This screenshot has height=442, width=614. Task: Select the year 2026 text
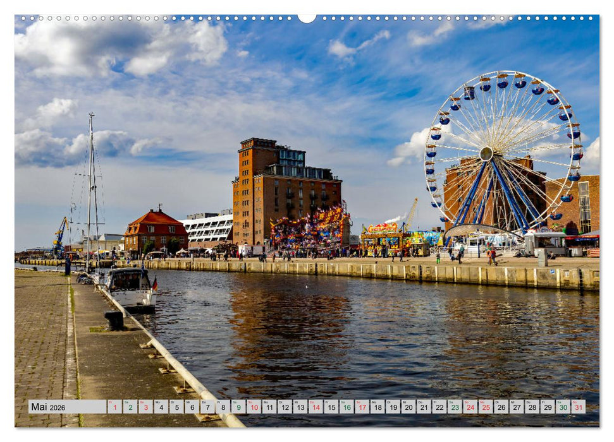tap(57, 408)
